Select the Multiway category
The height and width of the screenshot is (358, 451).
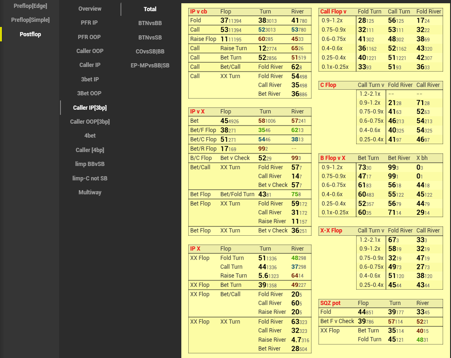[x=90, y=192]
